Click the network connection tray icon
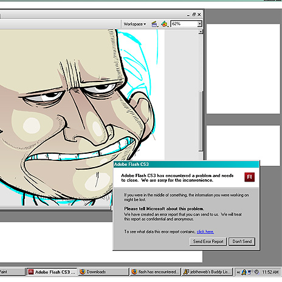This screenshot has height=282, width=282. [250, 272]
